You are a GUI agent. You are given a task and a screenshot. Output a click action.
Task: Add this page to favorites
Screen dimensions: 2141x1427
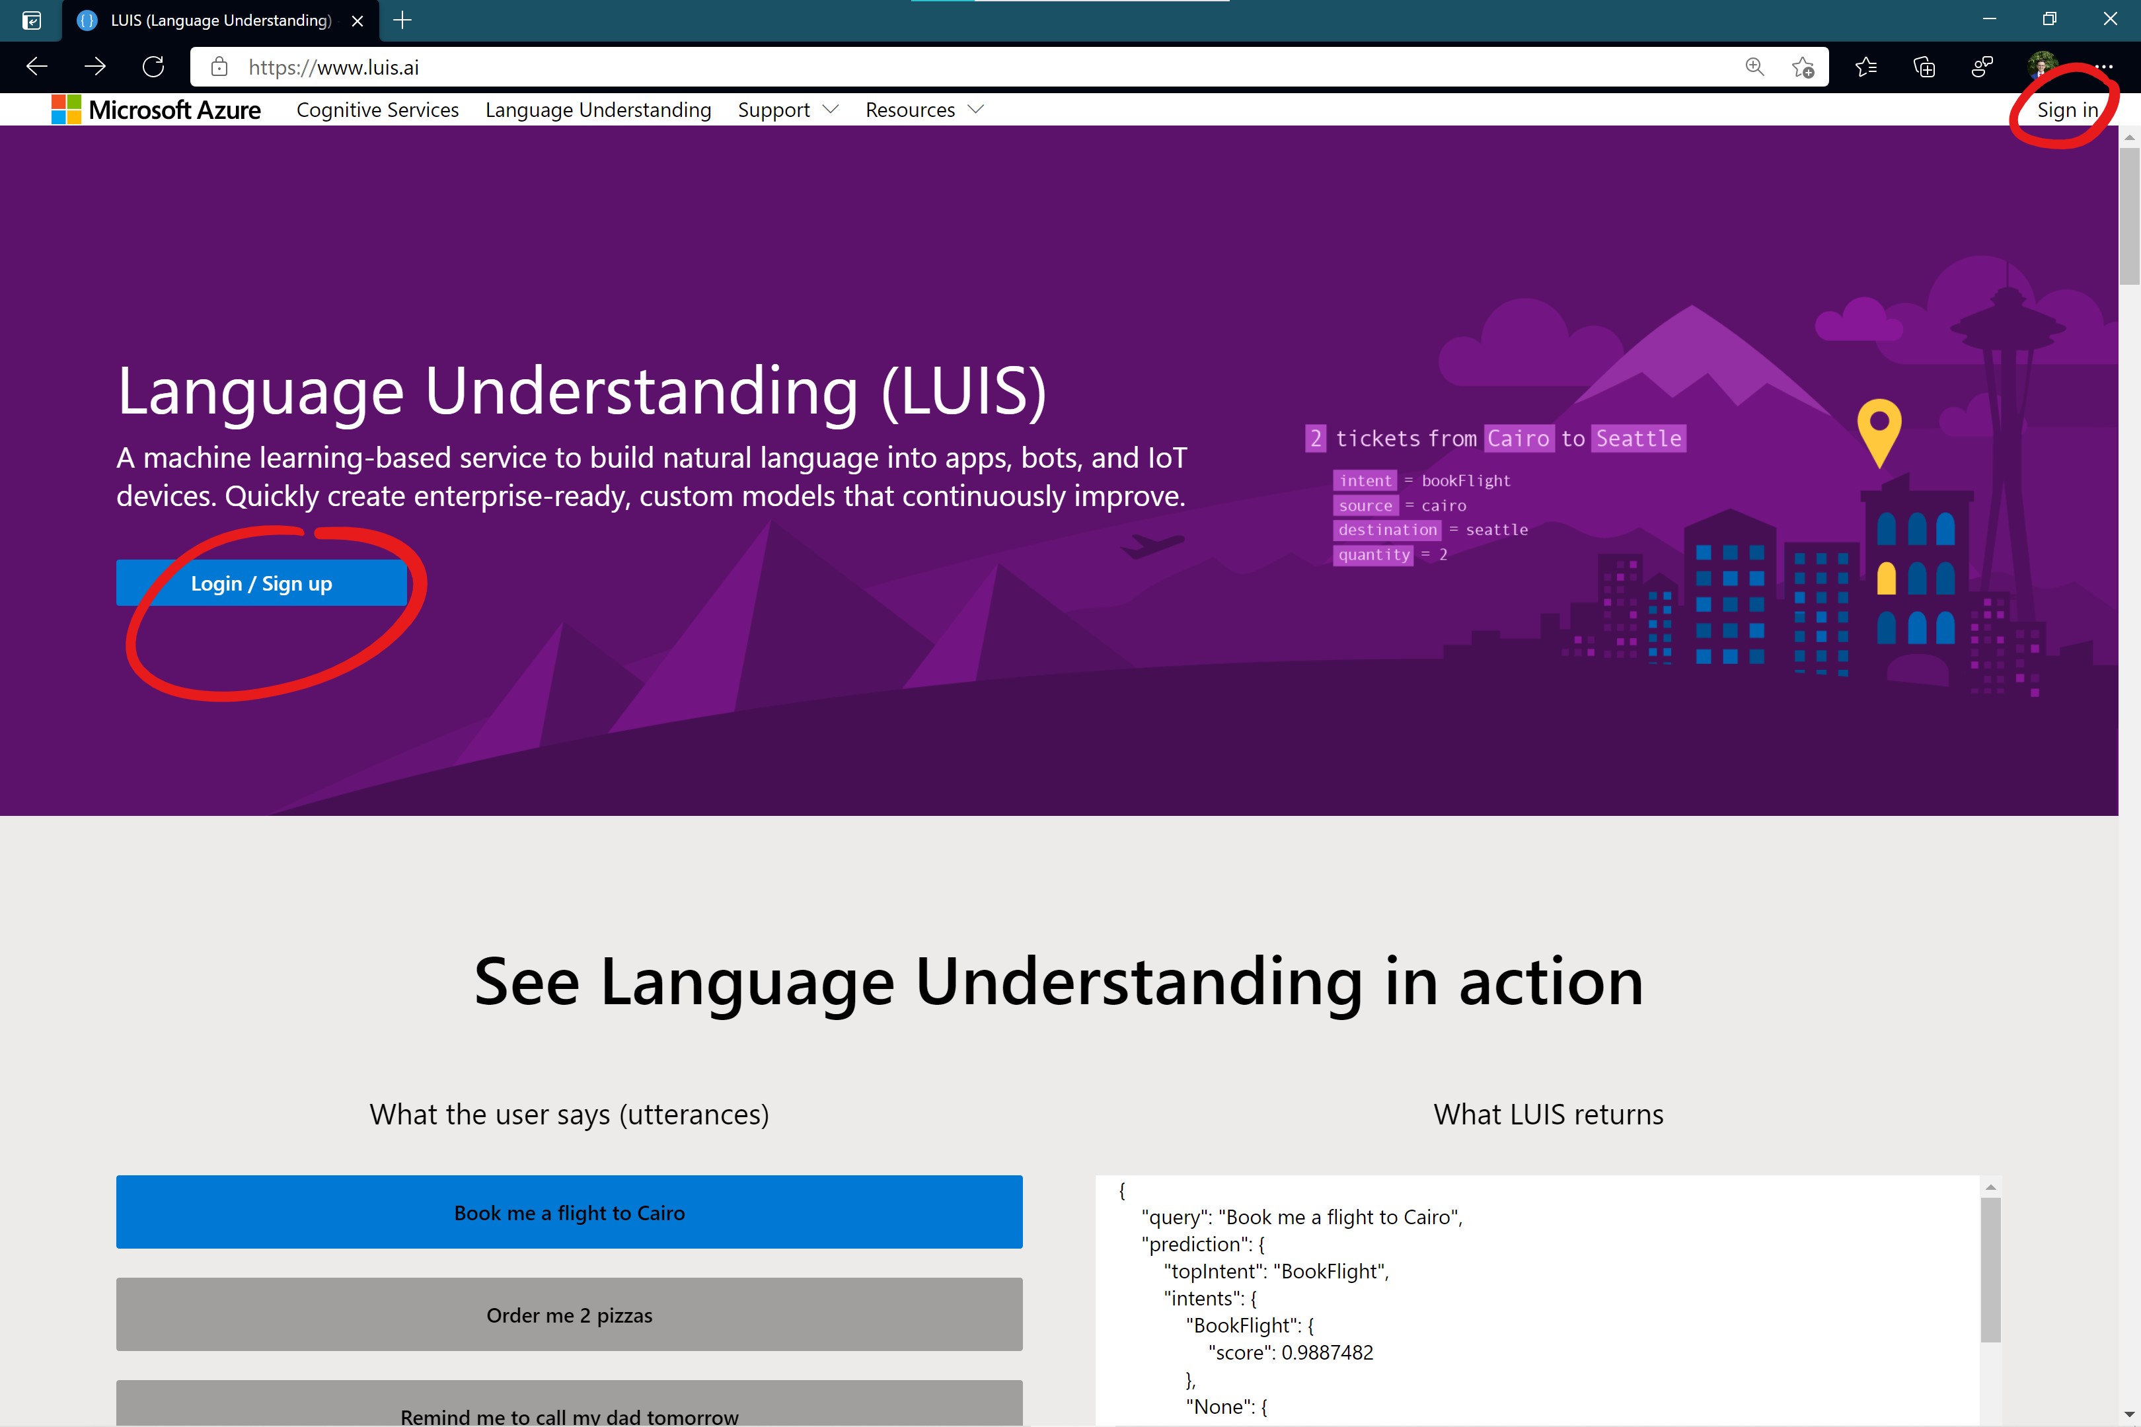pyautogui.click(x=1803, y=67)
